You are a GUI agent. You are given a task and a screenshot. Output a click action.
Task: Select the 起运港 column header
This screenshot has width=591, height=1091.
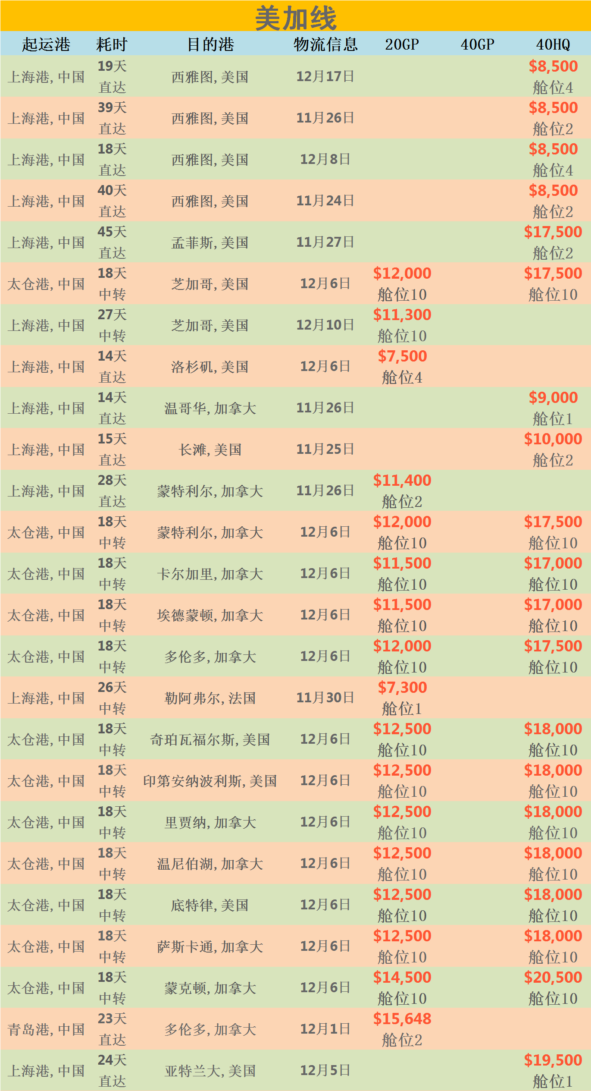coord(46,44)
